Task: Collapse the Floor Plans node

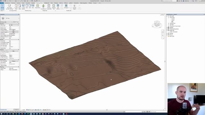Action: [168, 18]
